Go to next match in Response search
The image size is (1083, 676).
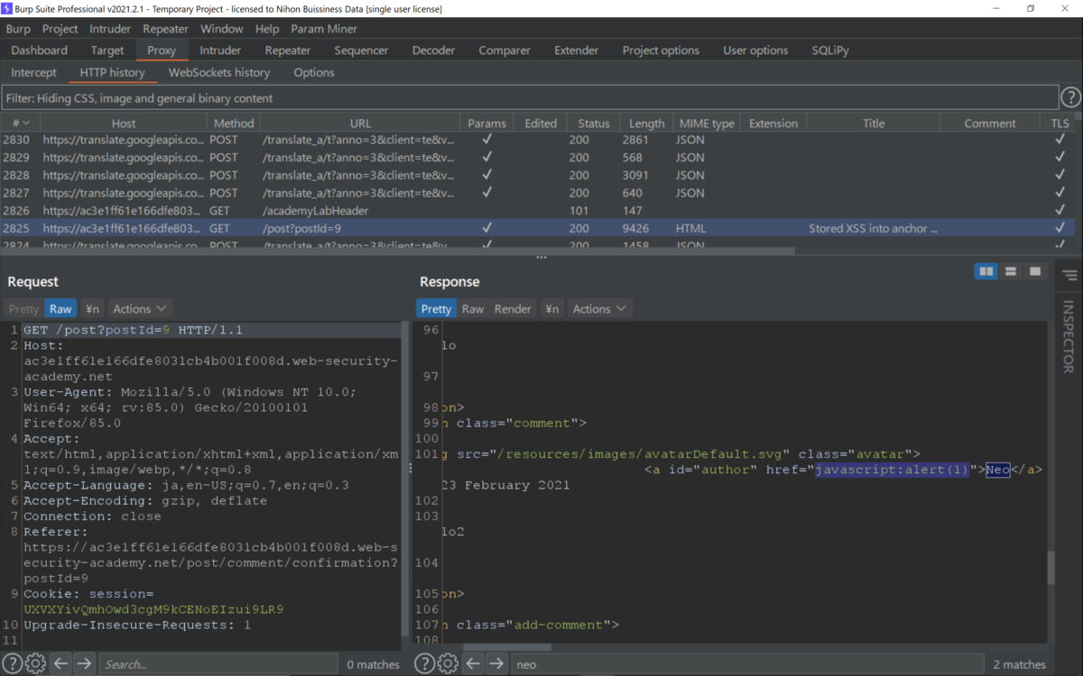pos(496,664)
